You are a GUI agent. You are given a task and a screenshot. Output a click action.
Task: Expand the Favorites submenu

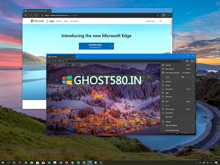(178, 81)
